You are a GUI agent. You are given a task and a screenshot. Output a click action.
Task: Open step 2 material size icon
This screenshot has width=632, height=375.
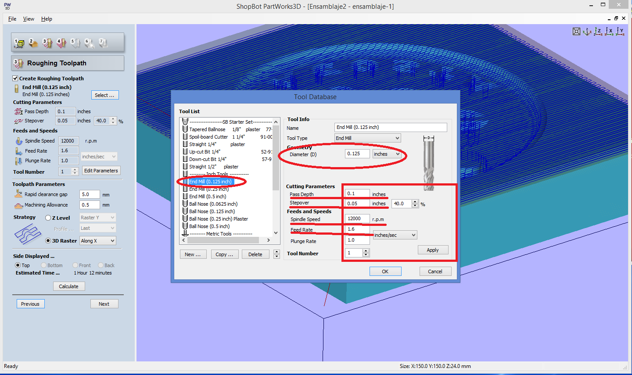point(33,43)
